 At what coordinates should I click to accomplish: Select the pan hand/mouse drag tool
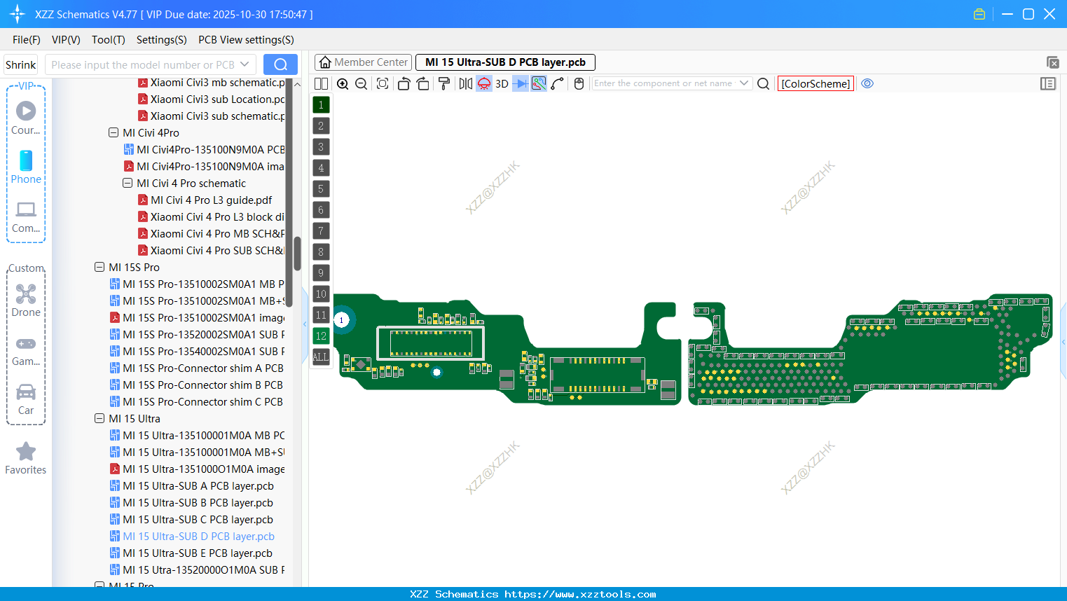click(x=579, y=83)
